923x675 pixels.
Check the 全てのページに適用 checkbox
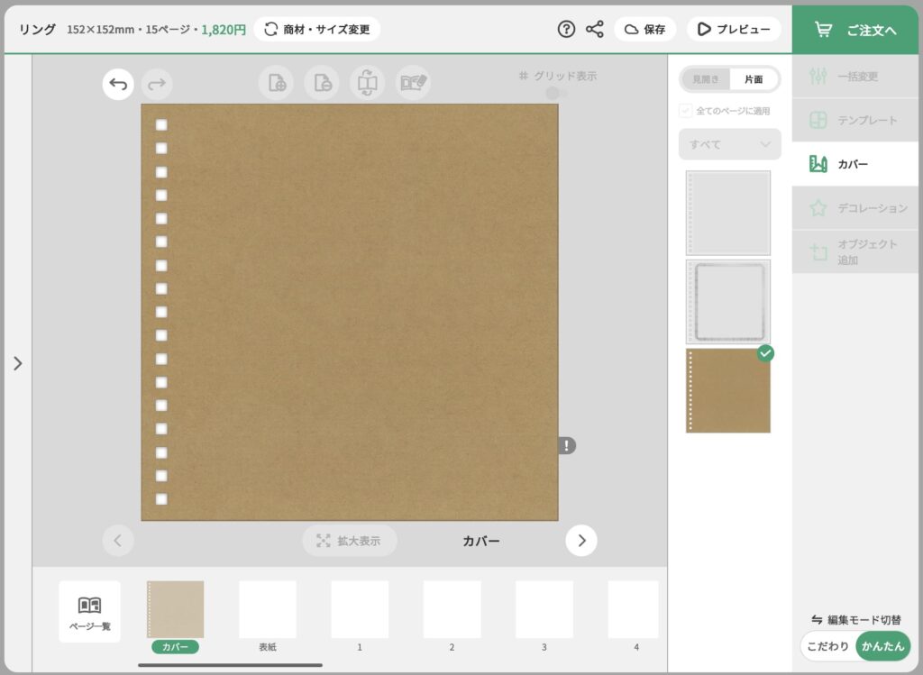[686, 111]
